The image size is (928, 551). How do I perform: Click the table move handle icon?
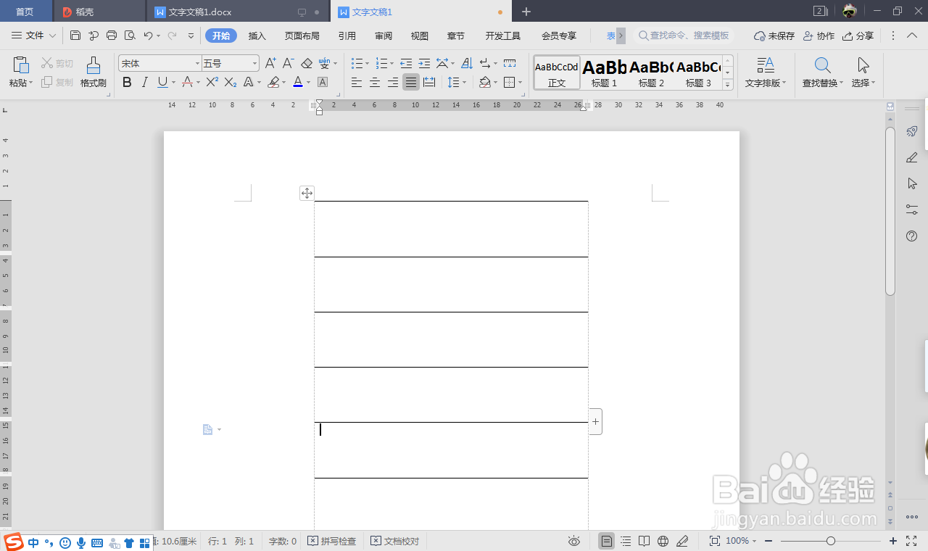(x=307, y=193)
